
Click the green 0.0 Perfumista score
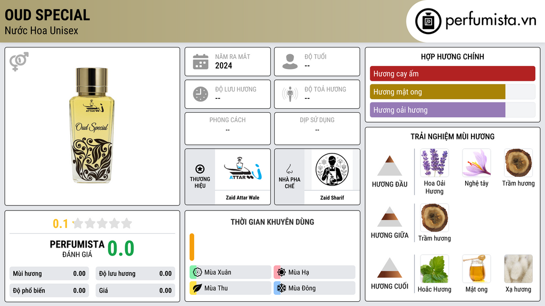click(121, 249)
